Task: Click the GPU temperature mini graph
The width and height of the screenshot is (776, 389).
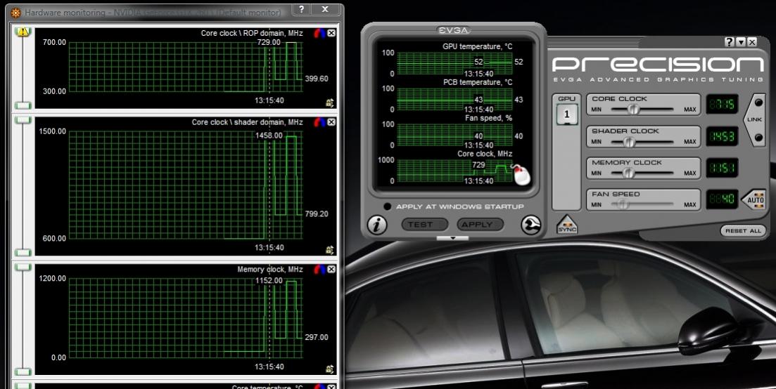Action: tap(454, 63)
